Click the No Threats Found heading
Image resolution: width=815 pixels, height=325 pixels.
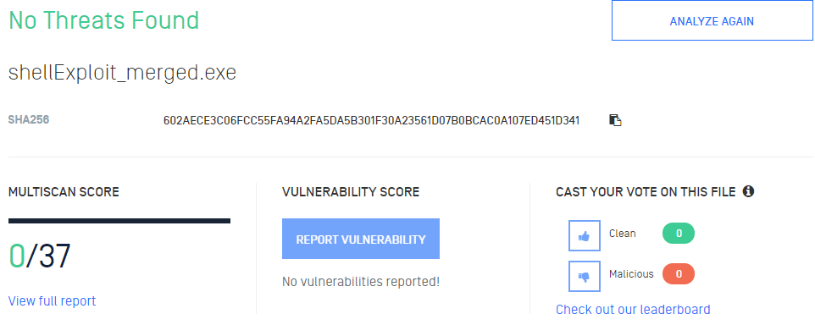tap(104, 21)
